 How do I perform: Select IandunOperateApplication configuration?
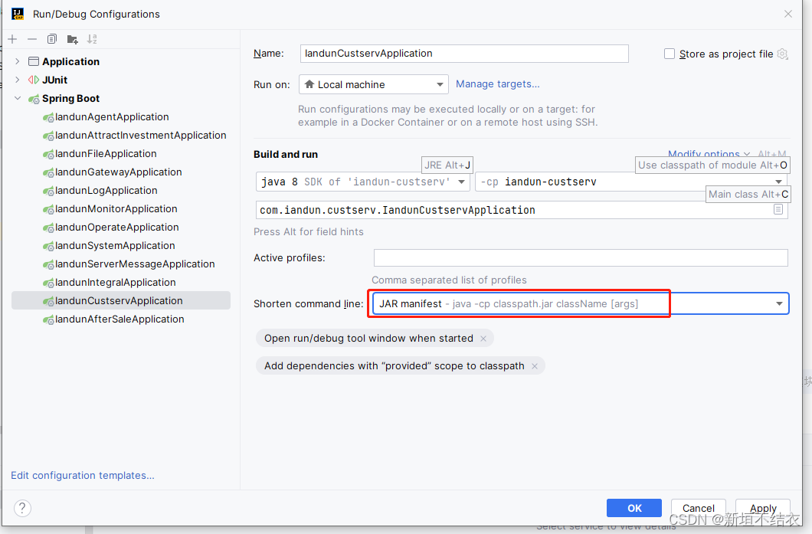[x=116, y=228]
